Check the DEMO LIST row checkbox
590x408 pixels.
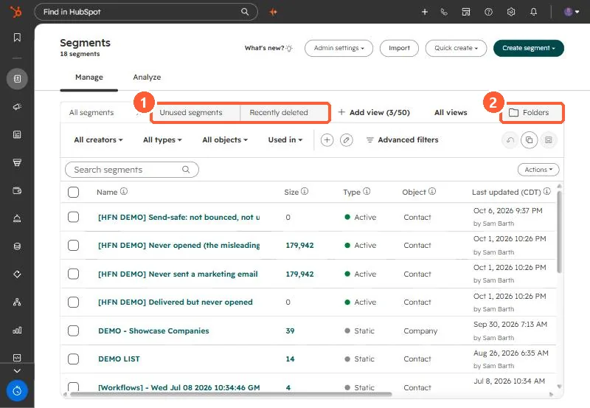(73, 359)
